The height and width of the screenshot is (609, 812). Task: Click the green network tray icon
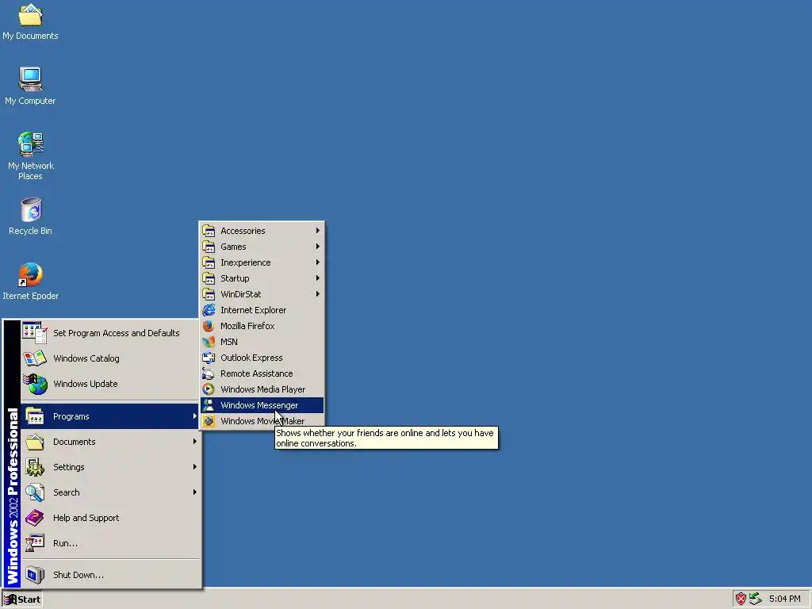pyautogui.click(x=756, y=599)
